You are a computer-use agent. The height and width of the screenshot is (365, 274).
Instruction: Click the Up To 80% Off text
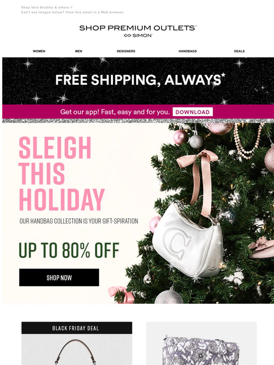69,250
